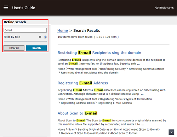177x137 pixels.
Task: Select Reinforcing Security breadcrumb item
Action: (x=113, y=69)
